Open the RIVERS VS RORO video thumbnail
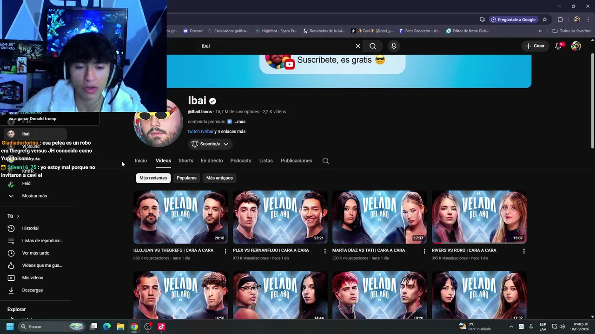Viewport: 595px width, 334px height. tap(479, 217)
